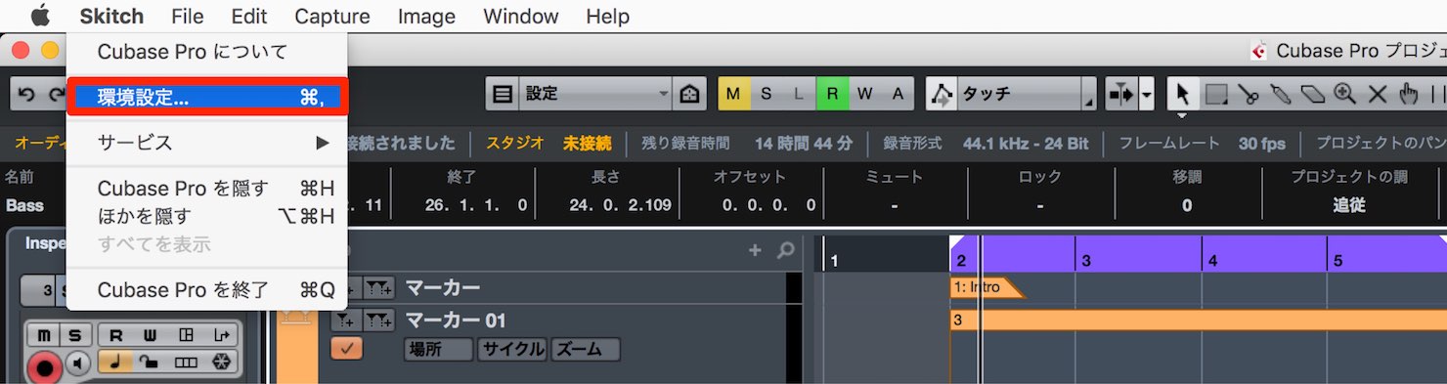Click the show lanes icon in Inspector
The width and height of the screenshot is (1447, 384).
[186, 363]
